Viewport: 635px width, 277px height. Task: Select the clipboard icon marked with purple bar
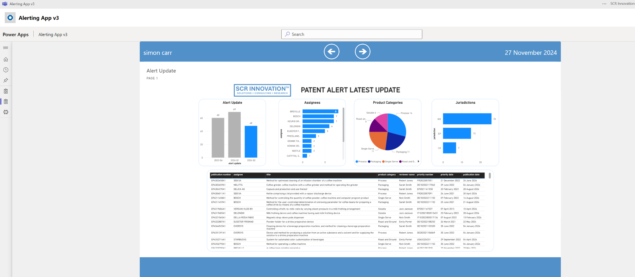(x=6, y=101)
